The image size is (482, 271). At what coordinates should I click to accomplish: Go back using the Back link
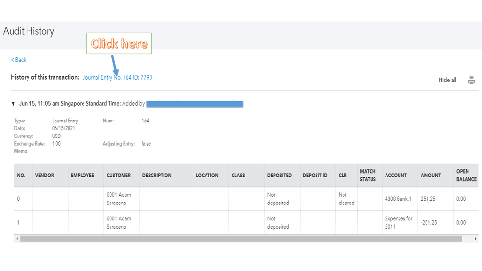19,60
